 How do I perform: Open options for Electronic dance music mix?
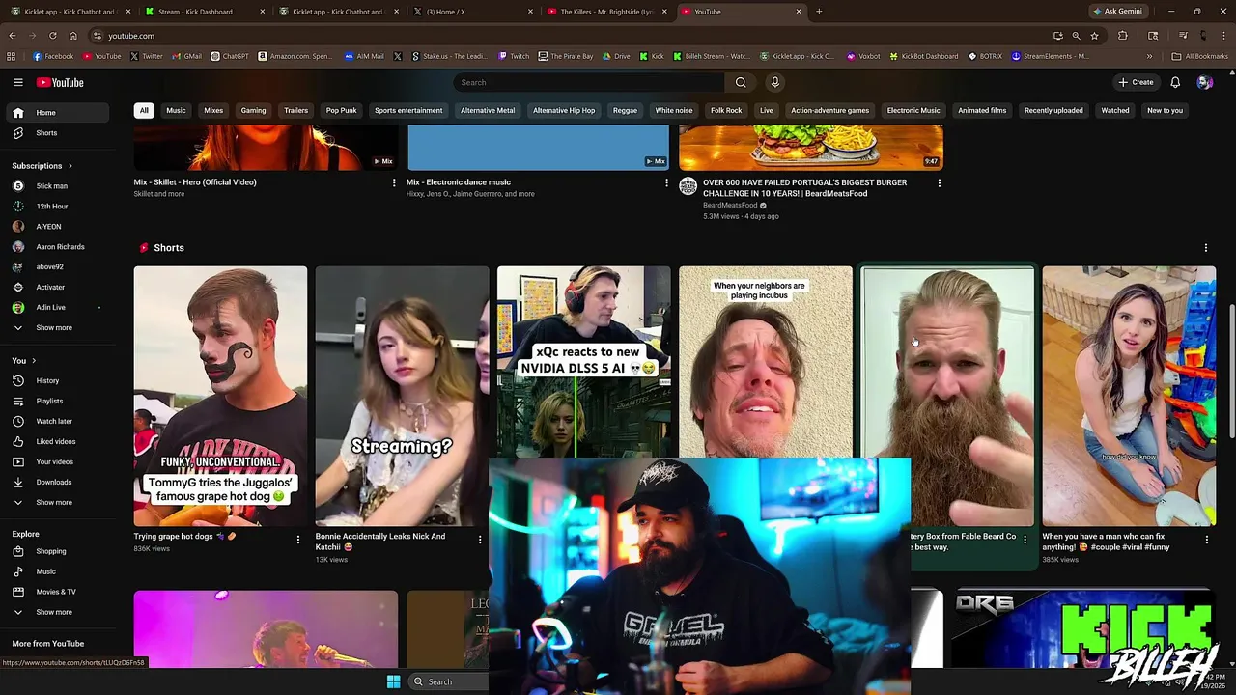pos(666,182)
